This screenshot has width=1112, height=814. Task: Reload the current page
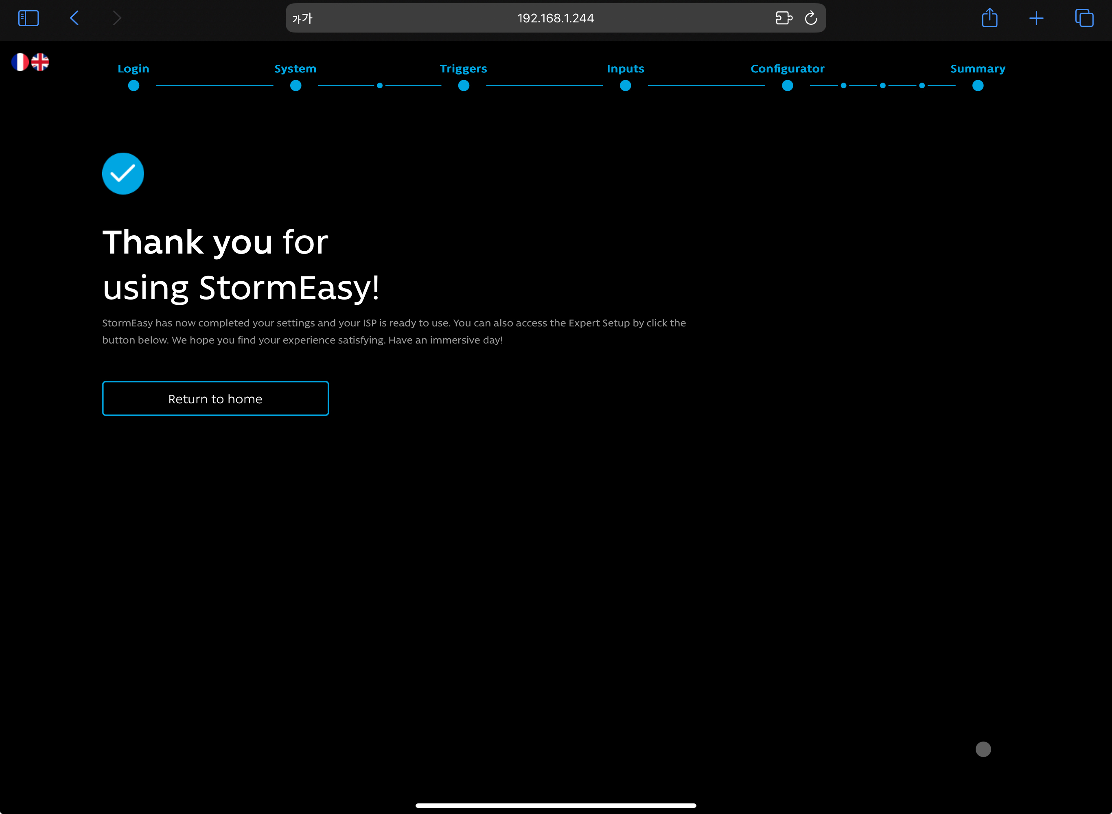(x=810, y=18)
